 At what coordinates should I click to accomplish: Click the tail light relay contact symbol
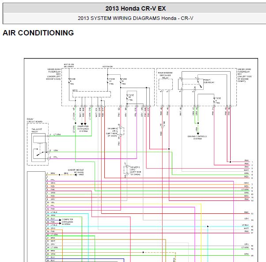pyautogui.click(x=41, y=153)
